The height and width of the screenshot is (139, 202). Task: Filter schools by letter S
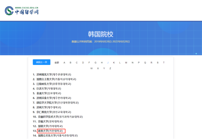[x=157, y=63]
